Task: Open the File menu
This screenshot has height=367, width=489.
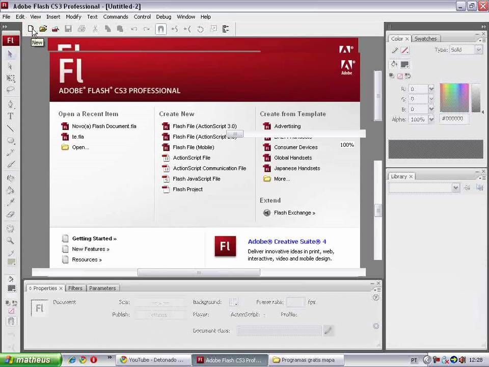Action: (6, 17)
